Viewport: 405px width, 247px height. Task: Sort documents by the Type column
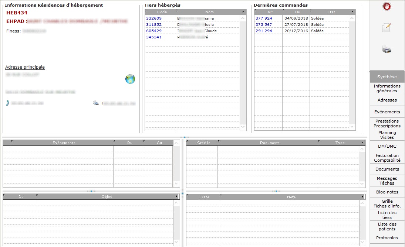(340, 143)
